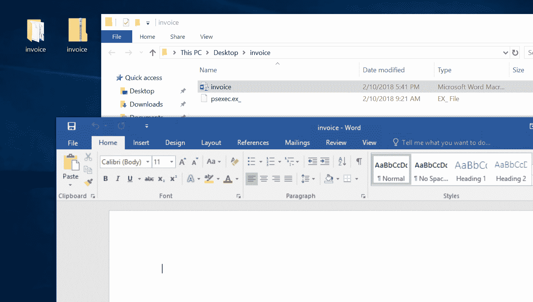Click the Numbering list icon
Viewport: 533px width, 302px height.
271,162
